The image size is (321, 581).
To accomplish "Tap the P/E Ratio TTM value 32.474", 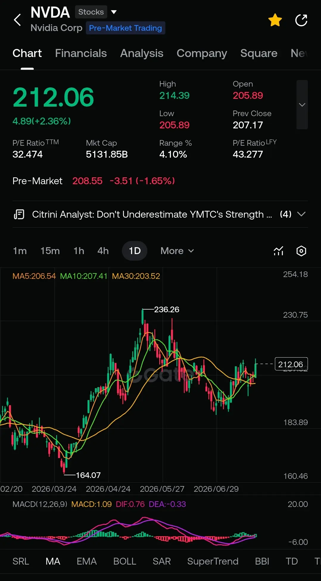I will [27, 154].
